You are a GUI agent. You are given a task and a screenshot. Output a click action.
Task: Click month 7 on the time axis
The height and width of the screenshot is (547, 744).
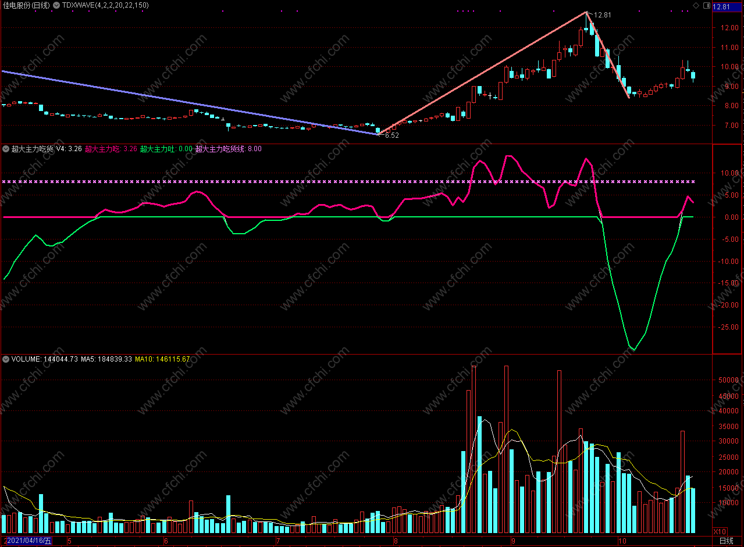[x=277, y=541]
